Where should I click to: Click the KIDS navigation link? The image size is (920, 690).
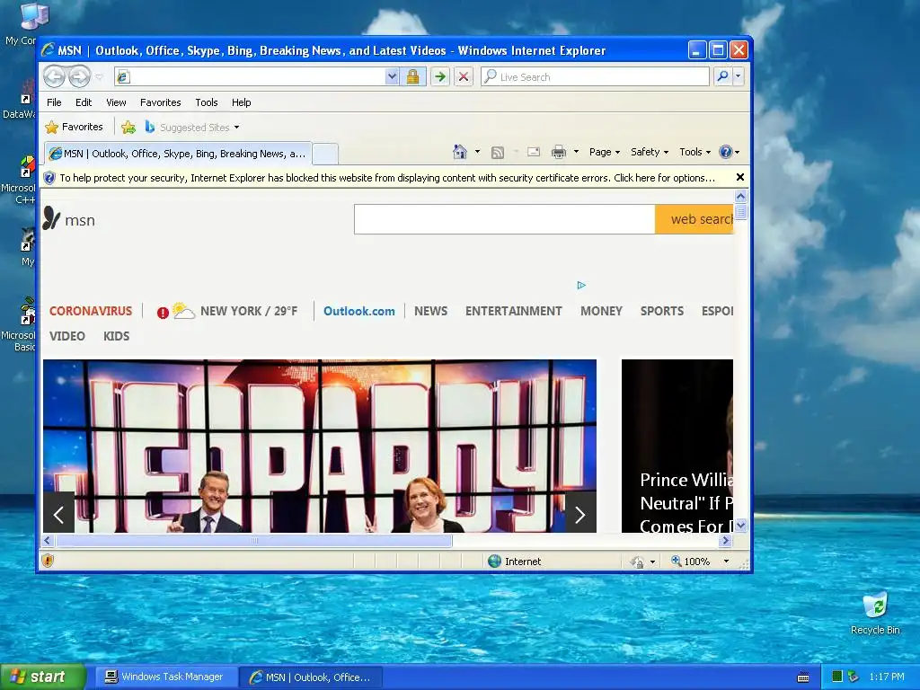pos(116,336)
